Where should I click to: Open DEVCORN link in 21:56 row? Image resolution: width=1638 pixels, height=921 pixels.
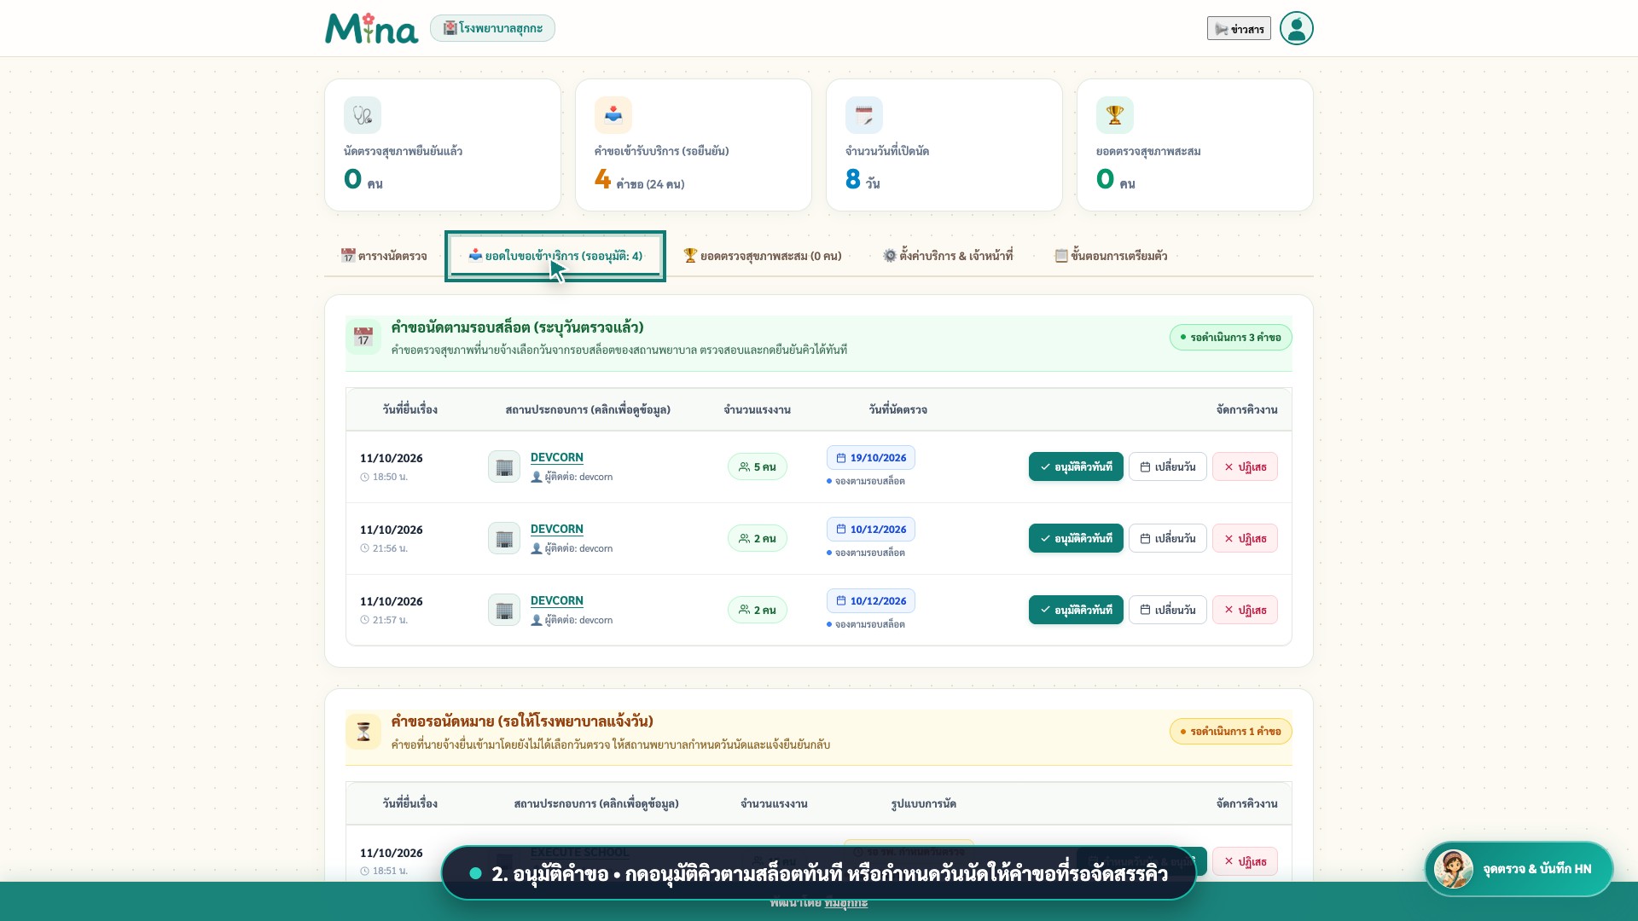coord(557,530)
